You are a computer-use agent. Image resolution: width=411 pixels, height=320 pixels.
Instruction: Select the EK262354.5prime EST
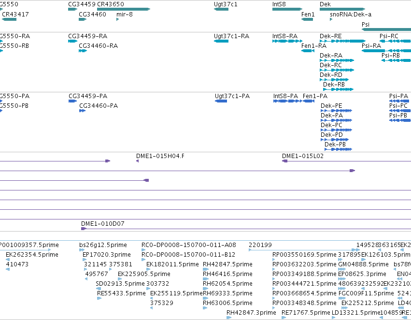click(x=8, y=260)
